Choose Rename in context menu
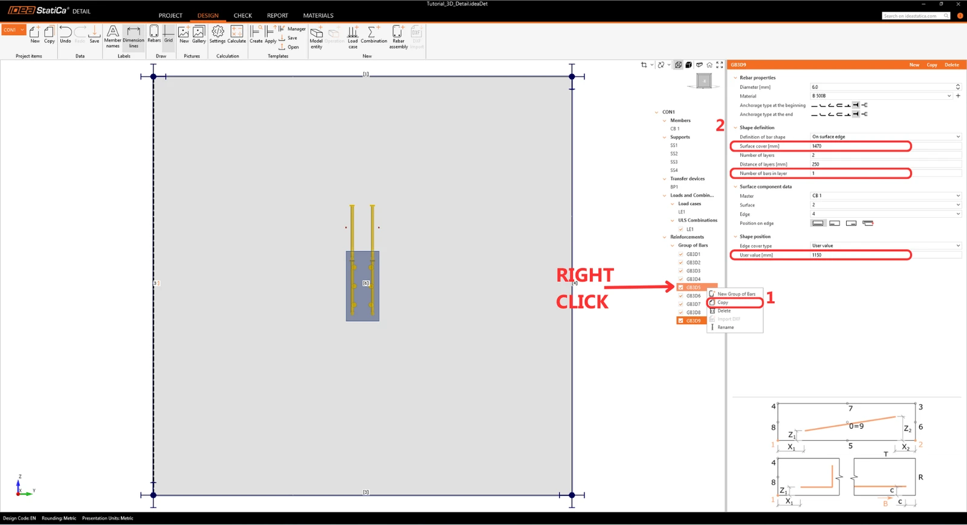Viewport: 967px width, 525px height. [735, 327]
